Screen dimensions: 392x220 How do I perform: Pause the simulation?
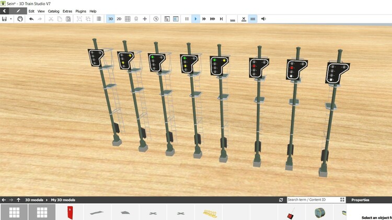click(x=187, y=19)
